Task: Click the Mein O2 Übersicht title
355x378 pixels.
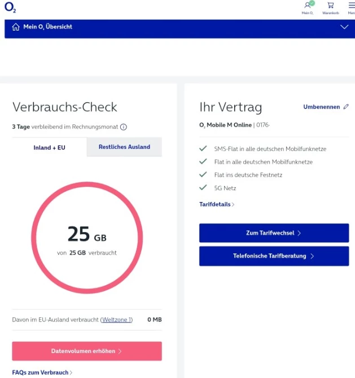Action: 47,27
